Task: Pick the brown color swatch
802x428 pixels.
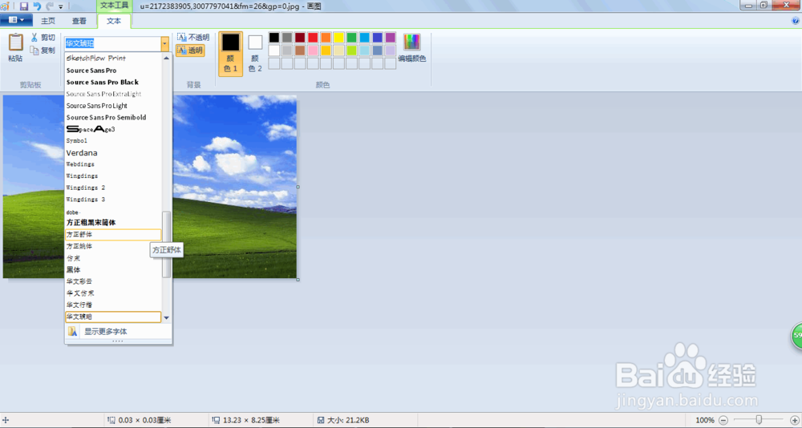Action: pyautogui.click(x=300, y=50)
